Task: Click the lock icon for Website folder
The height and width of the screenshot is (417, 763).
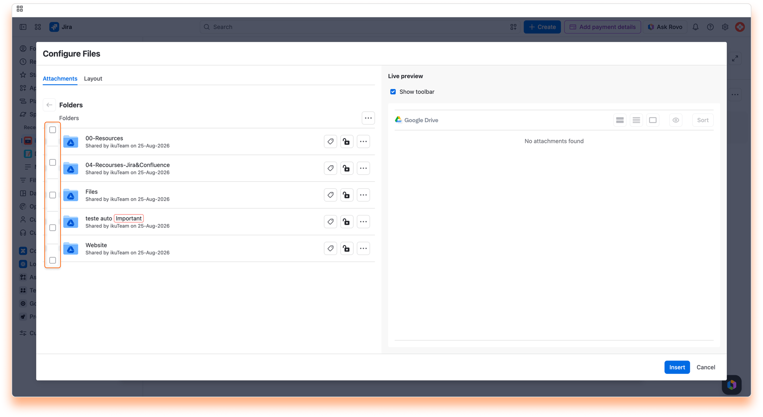Action: pyautogui.click(x=347, y=248)
